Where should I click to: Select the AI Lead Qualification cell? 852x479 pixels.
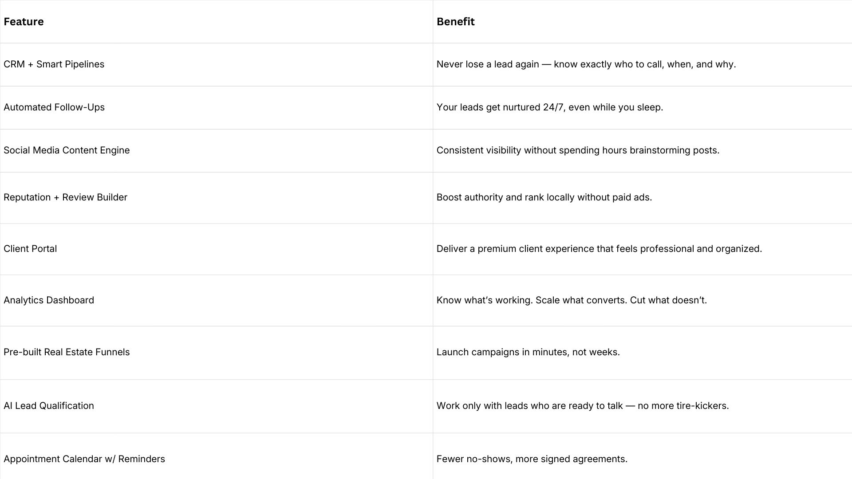click(x=49, y=406)
